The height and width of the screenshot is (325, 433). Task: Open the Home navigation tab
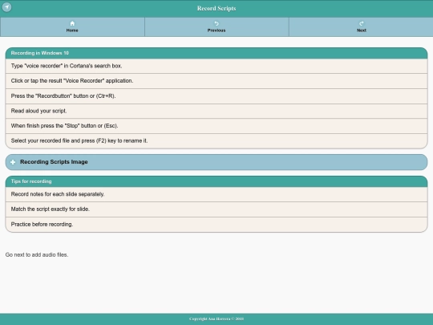click(72, 26)
